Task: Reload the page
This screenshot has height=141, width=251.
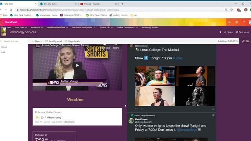Action: click(x=11, y=10)
